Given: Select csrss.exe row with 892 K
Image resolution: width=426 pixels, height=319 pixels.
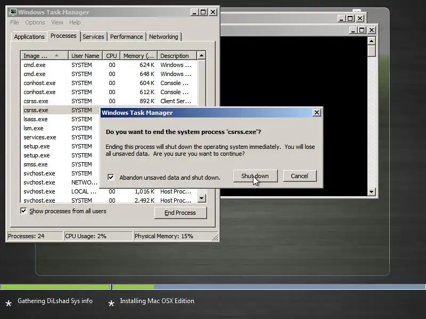Looking at the screenshot, I should tap(109, 101).
